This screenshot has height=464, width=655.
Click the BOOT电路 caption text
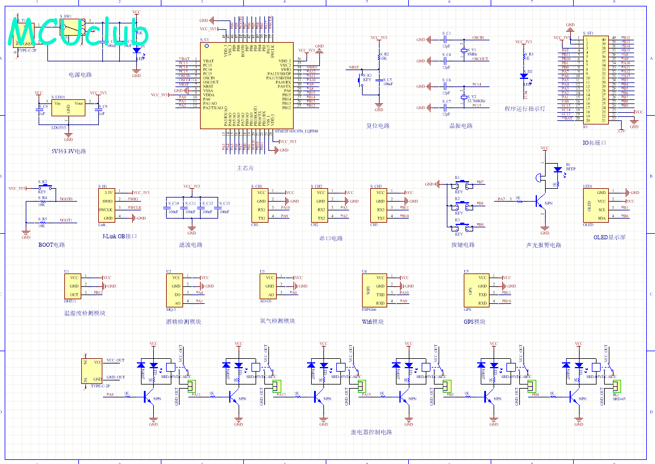click(51, 245)
